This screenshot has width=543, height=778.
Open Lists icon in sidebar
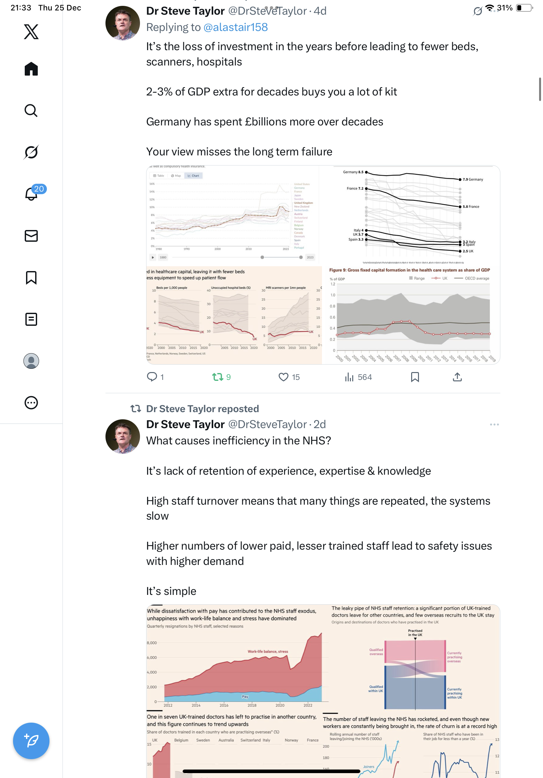(31, 319)
